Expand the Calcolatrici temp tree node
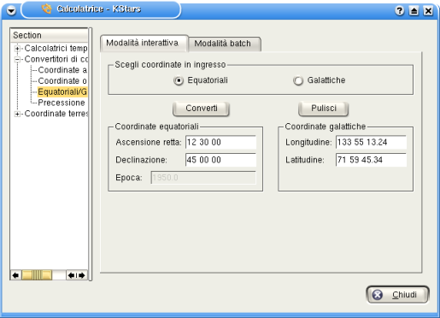This screenshot has height=318, width=440. coord(17,49)
